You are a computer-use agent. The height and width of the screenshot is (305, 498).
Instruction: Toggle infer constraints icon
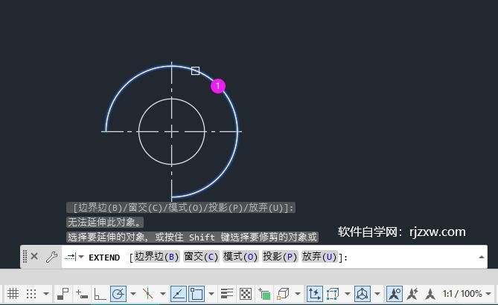click(63, 294)
